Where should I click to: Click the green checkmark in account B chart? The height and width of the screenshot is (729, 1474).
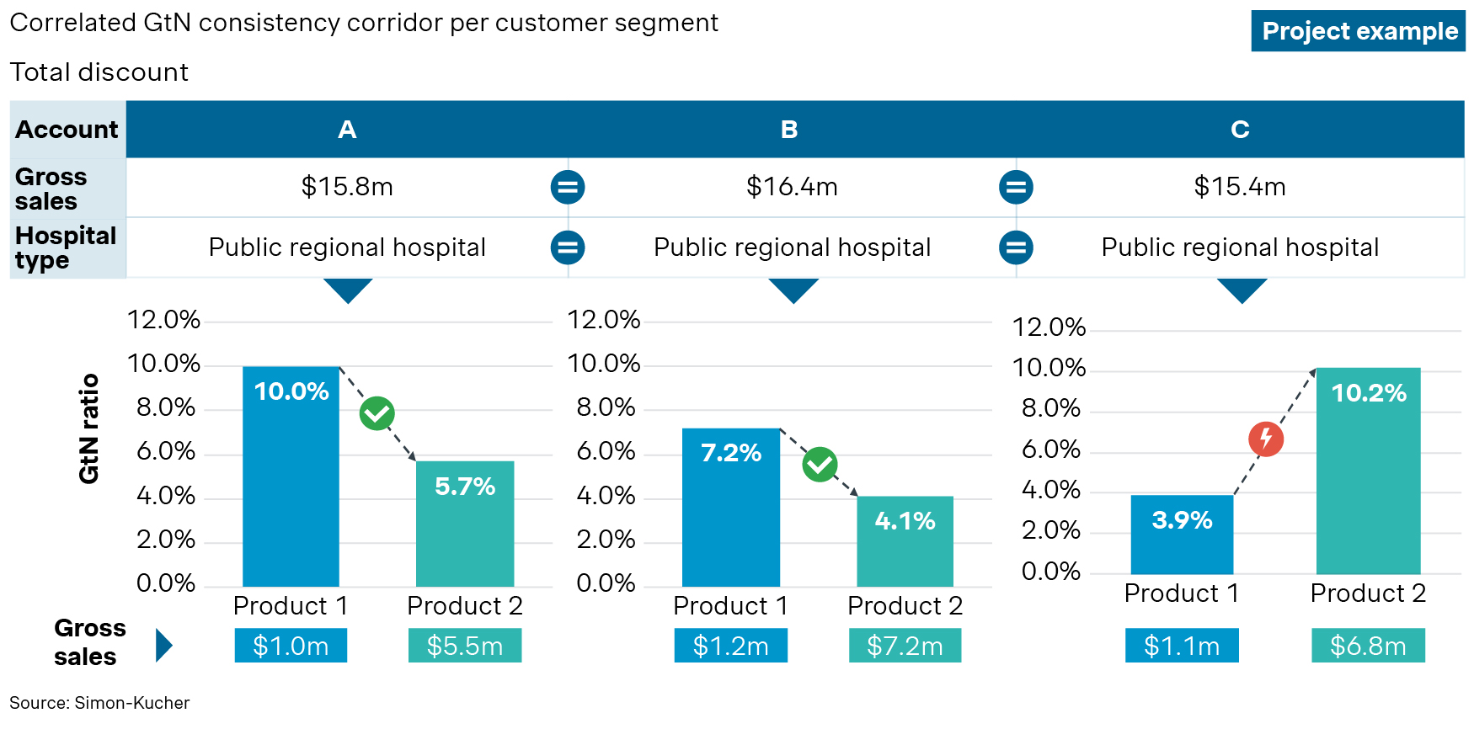(820, 464)
